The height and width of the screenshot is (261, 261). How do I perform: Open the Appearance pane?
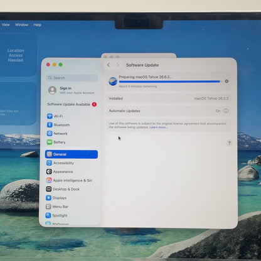click(60, 172)
